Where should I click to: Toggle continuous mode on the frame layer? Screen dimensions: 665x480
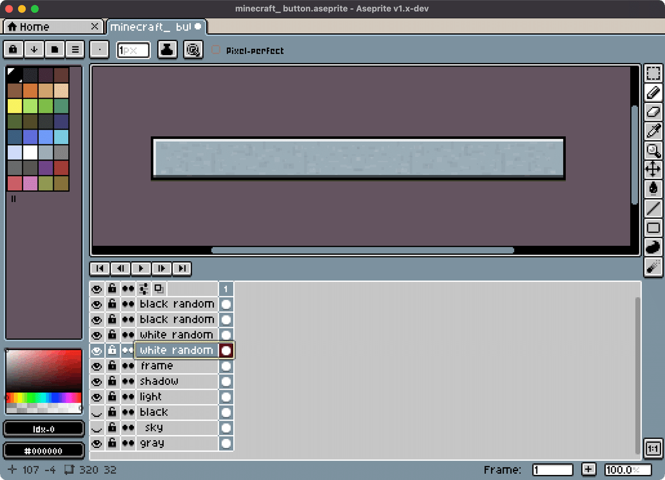pos(129,366)
